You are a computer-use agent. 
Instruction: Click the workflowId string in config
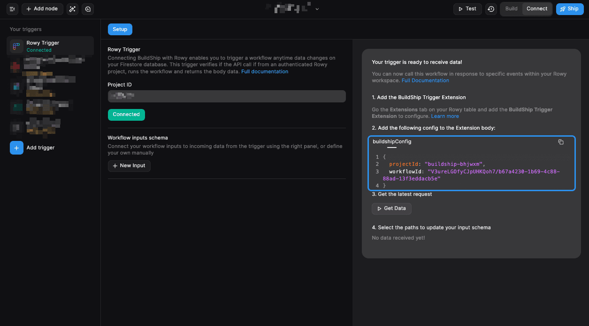(471, 175)
